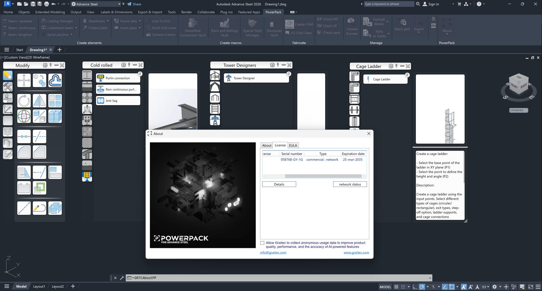Pin the Tower Designers palette
Screen dimensions: 542x291
coord(278,65)
